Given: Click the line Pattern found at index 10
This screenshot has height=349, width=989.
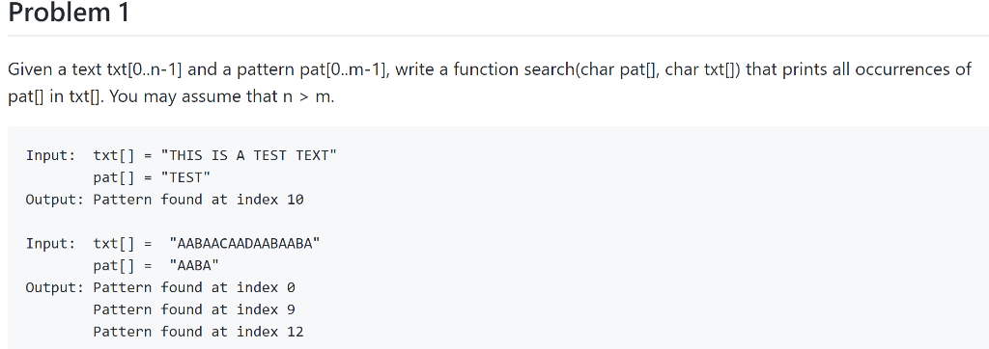Looking at the screenshot, I should point(199,200).
